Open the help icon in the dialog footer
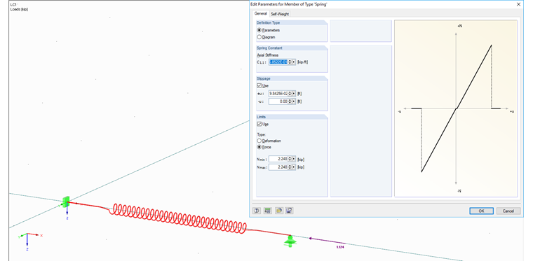This screenshot has width=533, height=261. pyautogui.click(x=257, y=211)
